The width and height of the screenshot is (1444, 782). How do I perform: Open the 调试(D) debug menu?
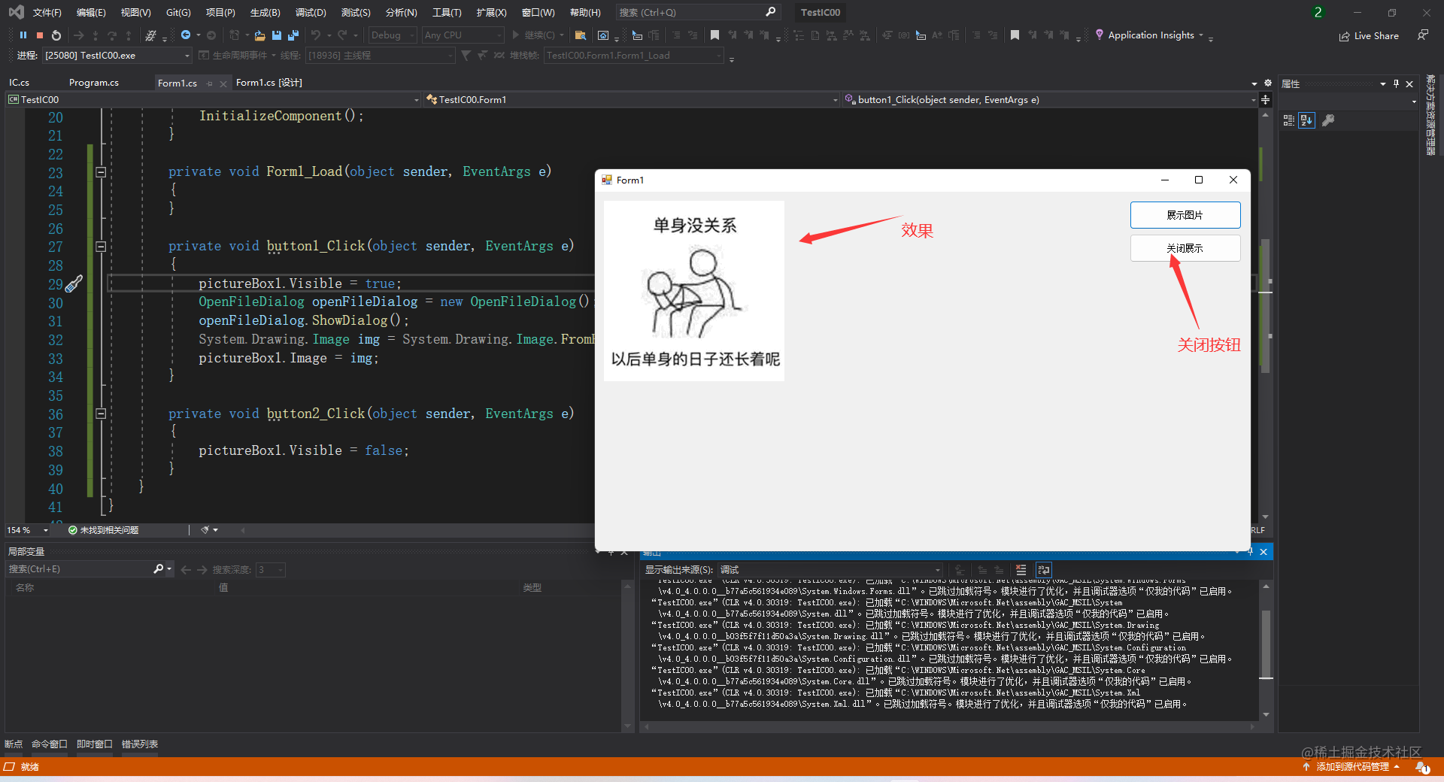point(311,13)
